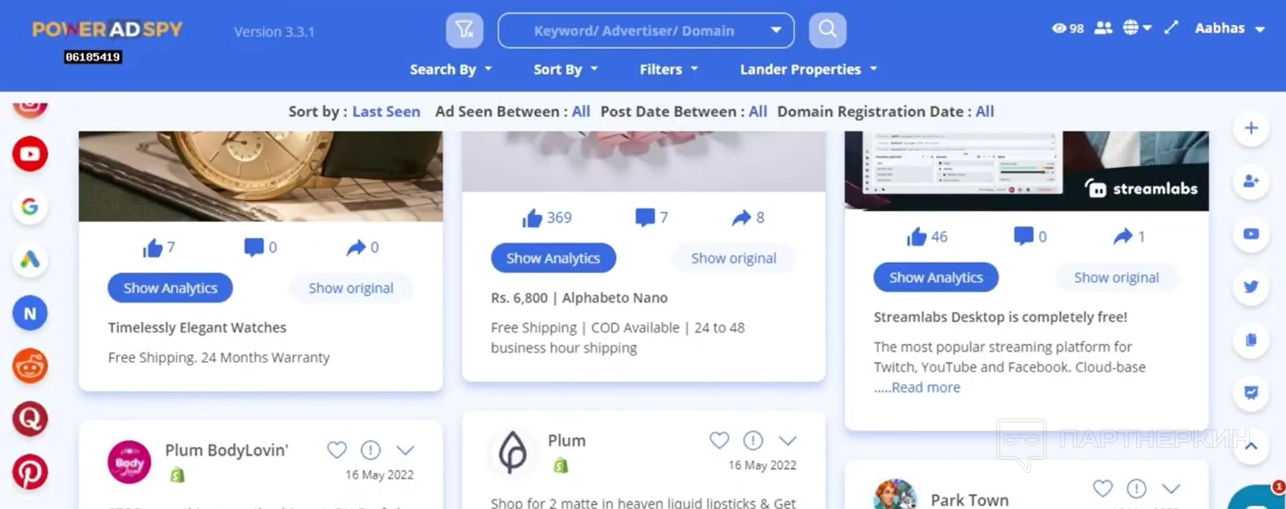Click thumbs-up showing 46 on Streamlabs ad

(x=917, y=237)
